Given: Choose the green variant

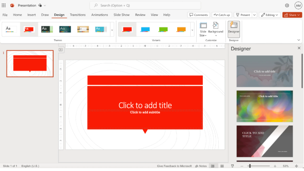Looking at the screenshot, I should click(163, 29).
